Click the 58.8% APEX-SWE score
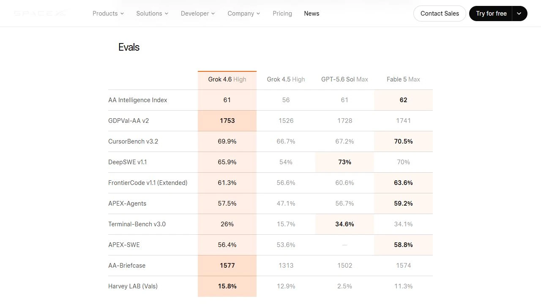This screenshot has width=541, height=304. pyautogui.click(x=403, y=245)
